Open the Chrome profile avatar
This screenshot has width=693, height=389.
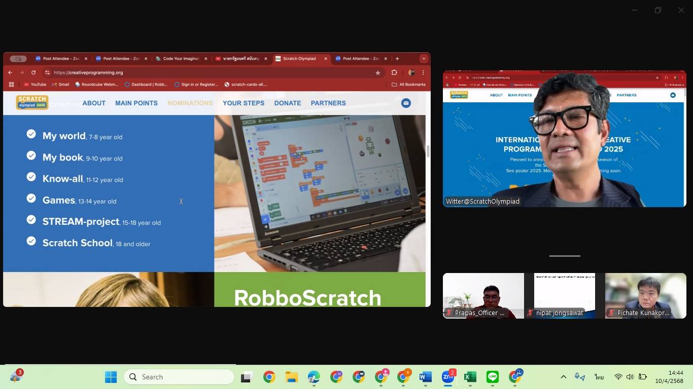(x=411, y=72)
